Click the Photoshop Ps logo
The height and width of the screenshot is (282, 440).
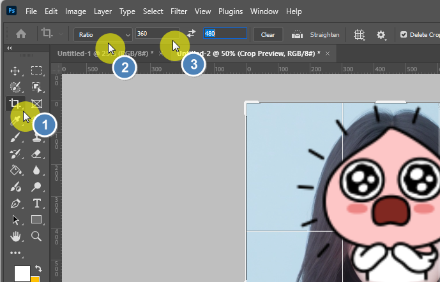(x=11, y=11)
